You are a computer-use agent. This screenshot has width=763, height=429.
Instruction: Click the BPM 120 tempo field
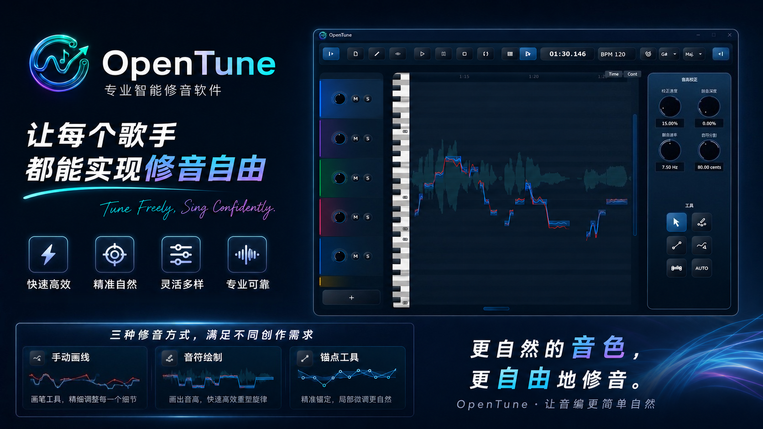[x=617, y=54]
